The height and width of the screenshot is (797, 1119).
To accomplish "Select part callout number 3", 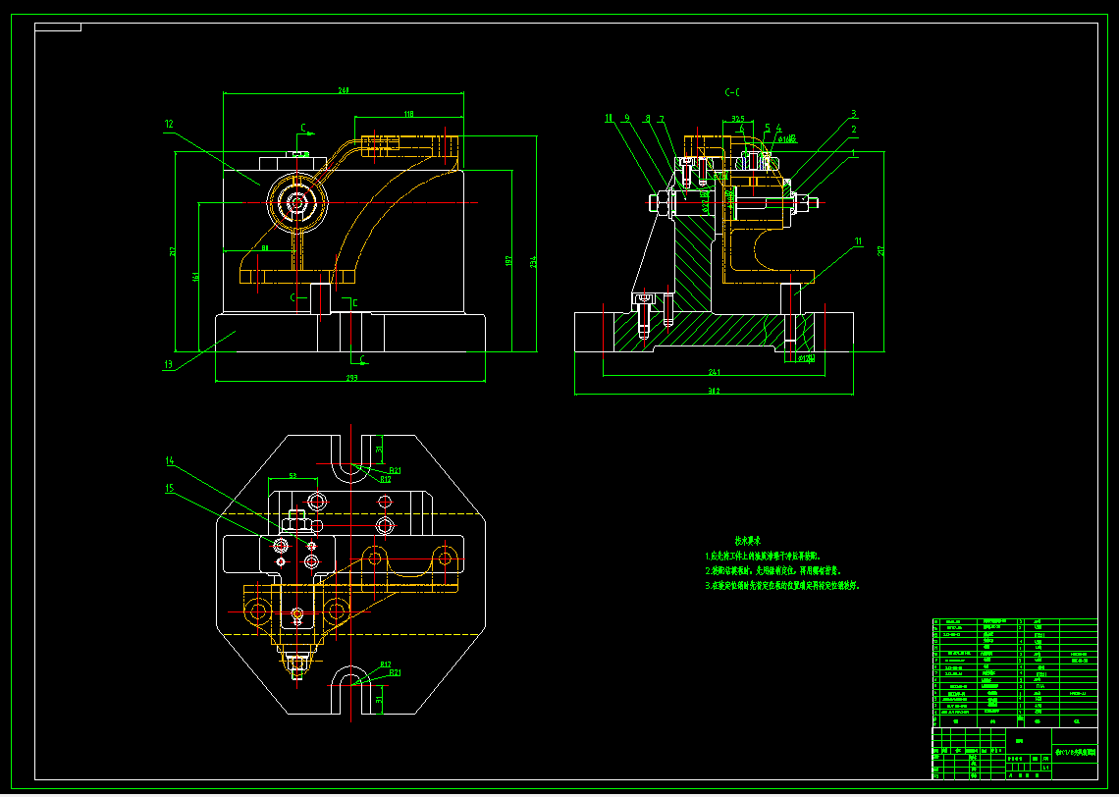I will [853, 114].
